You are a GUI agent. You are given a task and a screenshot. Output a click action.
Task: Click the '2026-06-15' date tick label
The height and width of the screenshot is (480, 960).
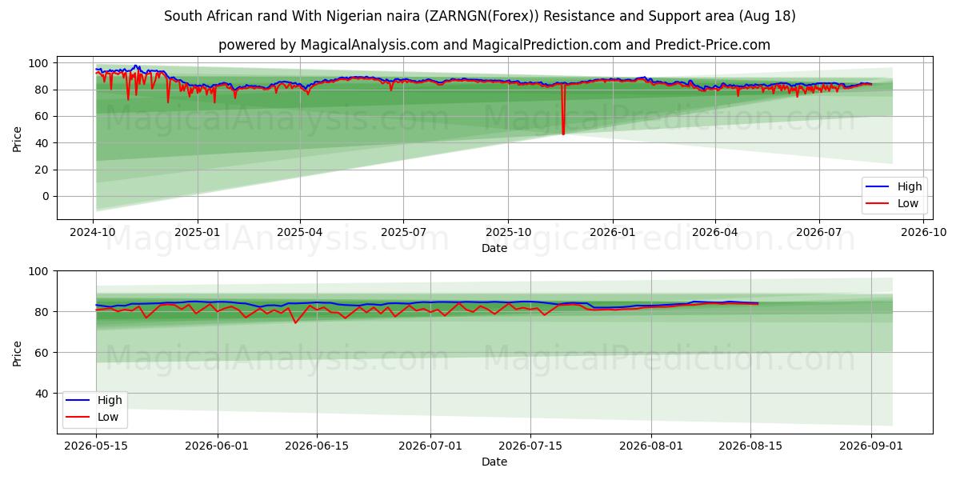pos(317,446)
